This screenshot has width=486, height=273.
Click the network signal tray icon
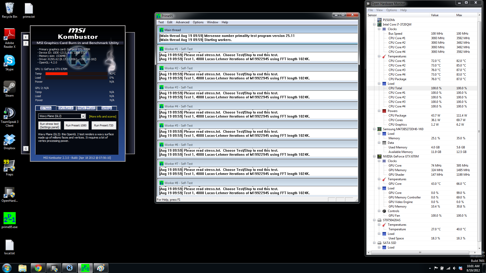tap(448, 268)
